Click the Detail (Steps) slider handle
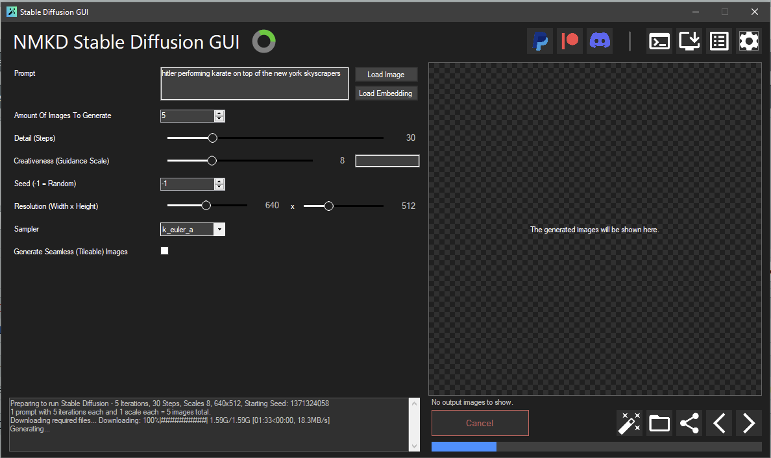The height and width of the screenshot is (458, 771). (x=212, y=138)
